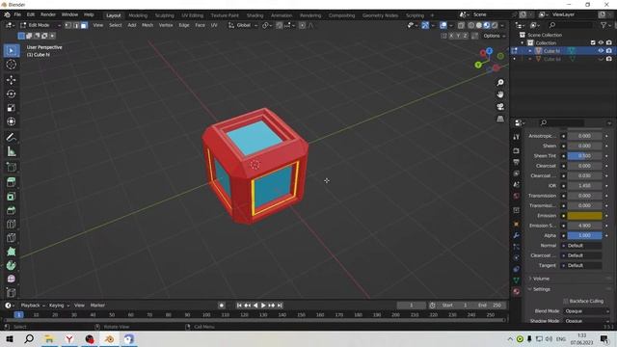Toggle visibility eye of selected Cube row
The height and width of the screenshot is (347, 617).
[x=601, y=51]
